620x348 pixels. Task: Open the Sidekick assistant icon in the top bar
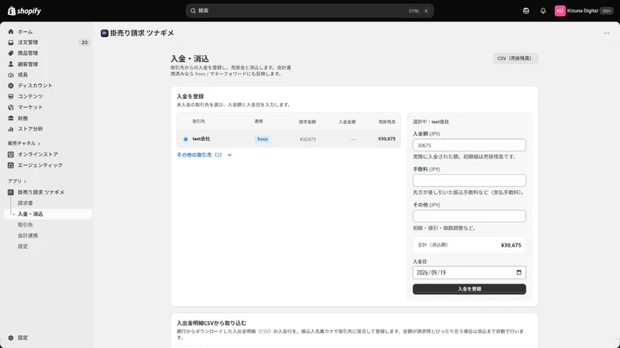(526, 11)
